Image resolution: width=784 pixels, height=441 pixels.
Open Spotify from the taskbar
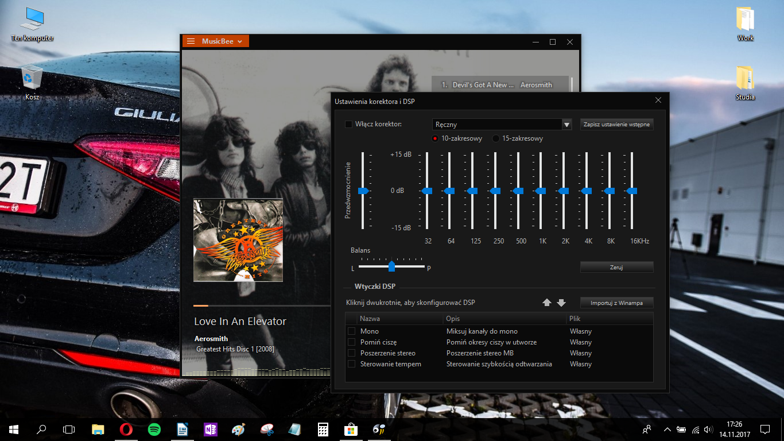click(x=154, y=429)
